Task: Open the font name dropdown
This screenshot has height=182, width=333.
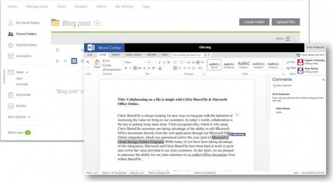Action: coord(145,62)
